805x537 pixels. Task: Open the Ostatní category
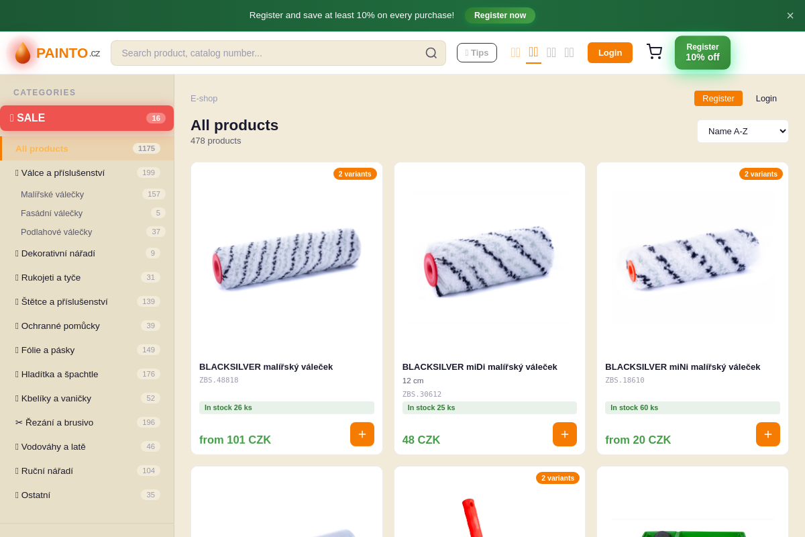tap(87, 495)
